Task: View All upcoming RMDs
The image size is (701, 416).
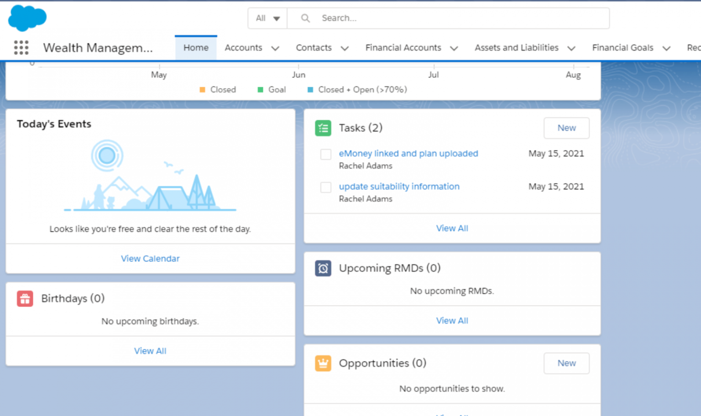Action: pyautogui.click(x=451, y=320)
